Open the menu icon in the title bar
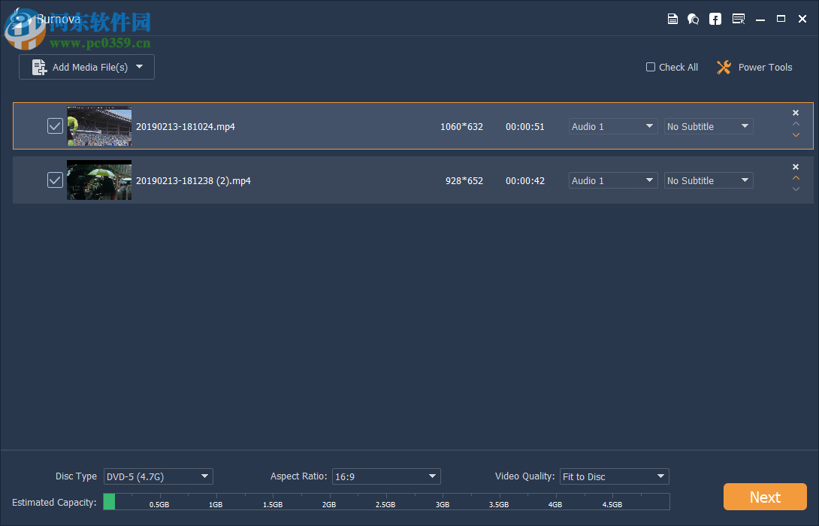 coord(739,19)
